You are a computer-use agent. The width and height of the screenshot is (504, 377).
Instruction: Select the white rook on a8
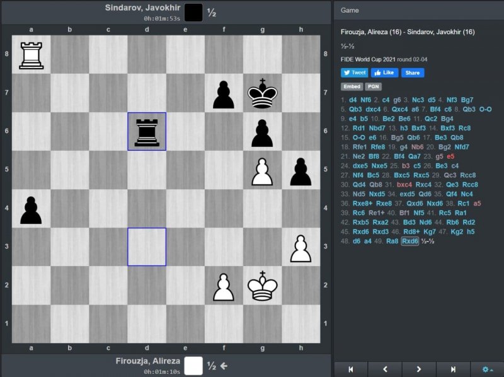pos(31,55)
